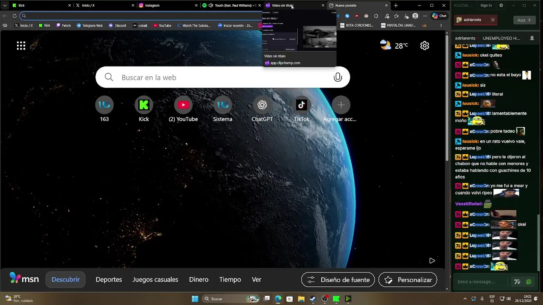This screenshot has width=543, height=305.
Task: Select the Deportes feed tab
Action: pos(109,280)
